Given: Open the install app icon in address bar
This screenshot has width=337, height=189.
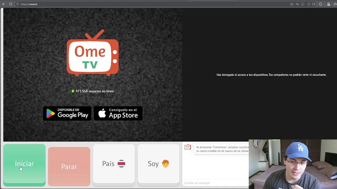Looking at the screenshot, I should point(292,4).
